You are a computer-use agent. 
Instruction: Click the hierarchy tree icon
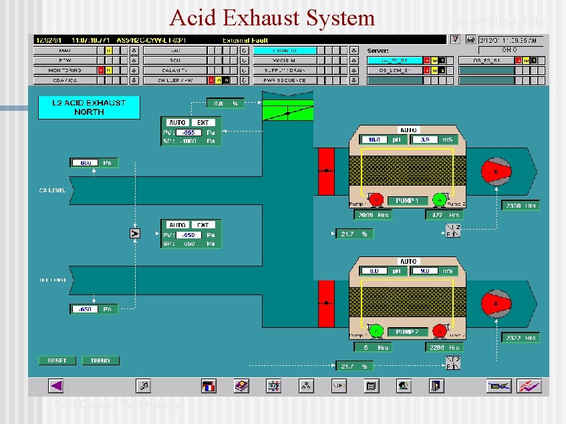click(x=306, y=386)
